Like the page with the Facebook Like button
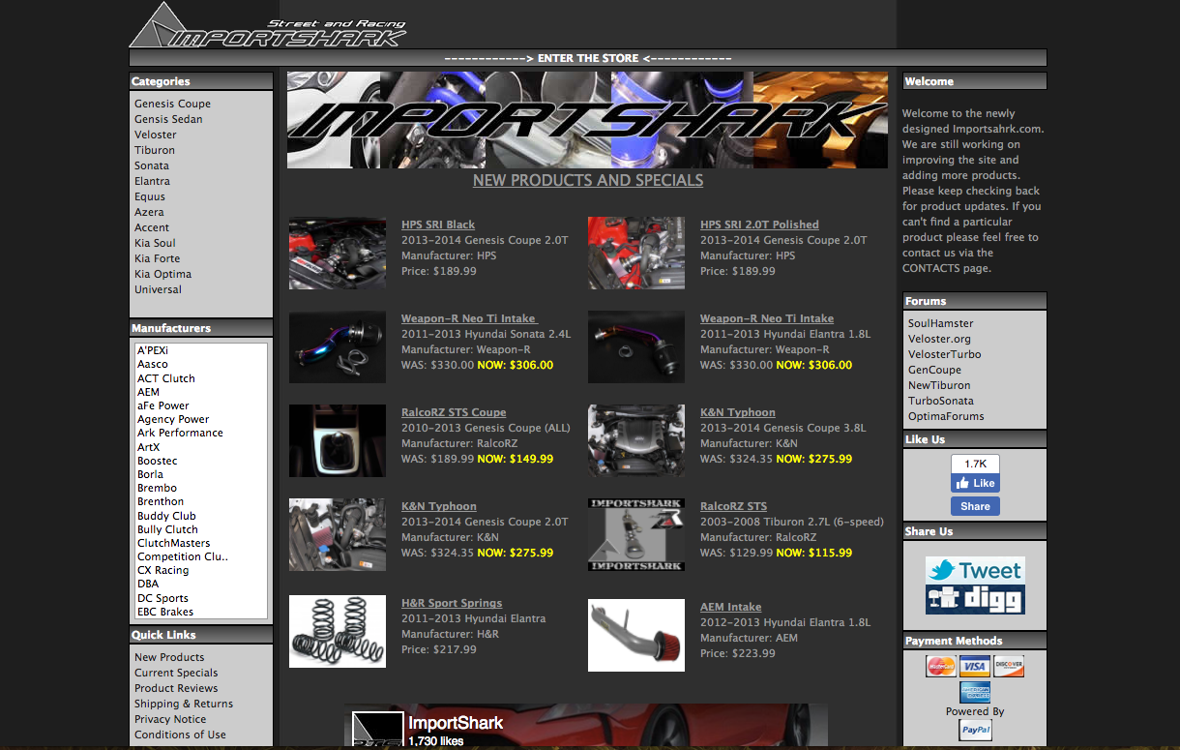This screenshot has width=1180, height=750. pos(975,483)
